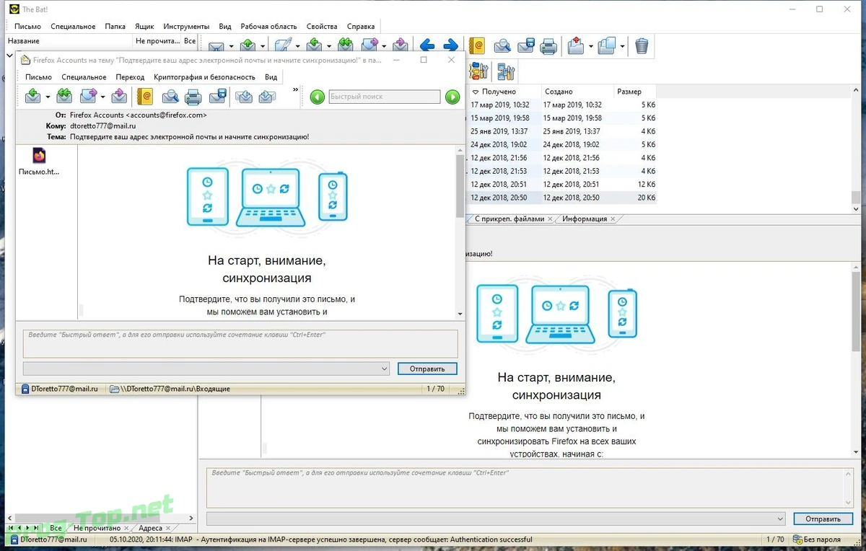This screenshot has height=551, width=866.
Task: Select the Адреса tab at the bottom
Action: (x=150, y=528)
